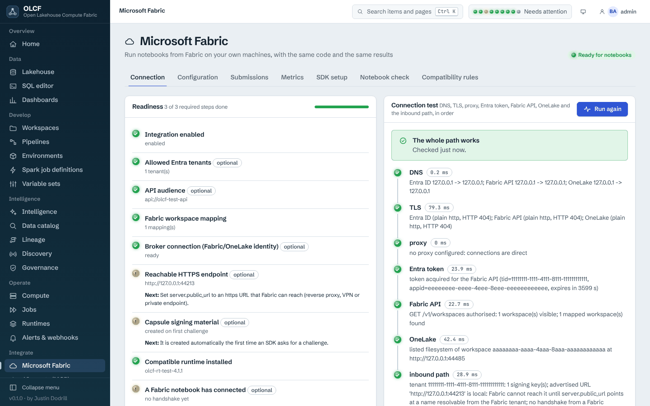Open Home via its house icon
This screenshot has height=406, width=650.
coord(13,44)
